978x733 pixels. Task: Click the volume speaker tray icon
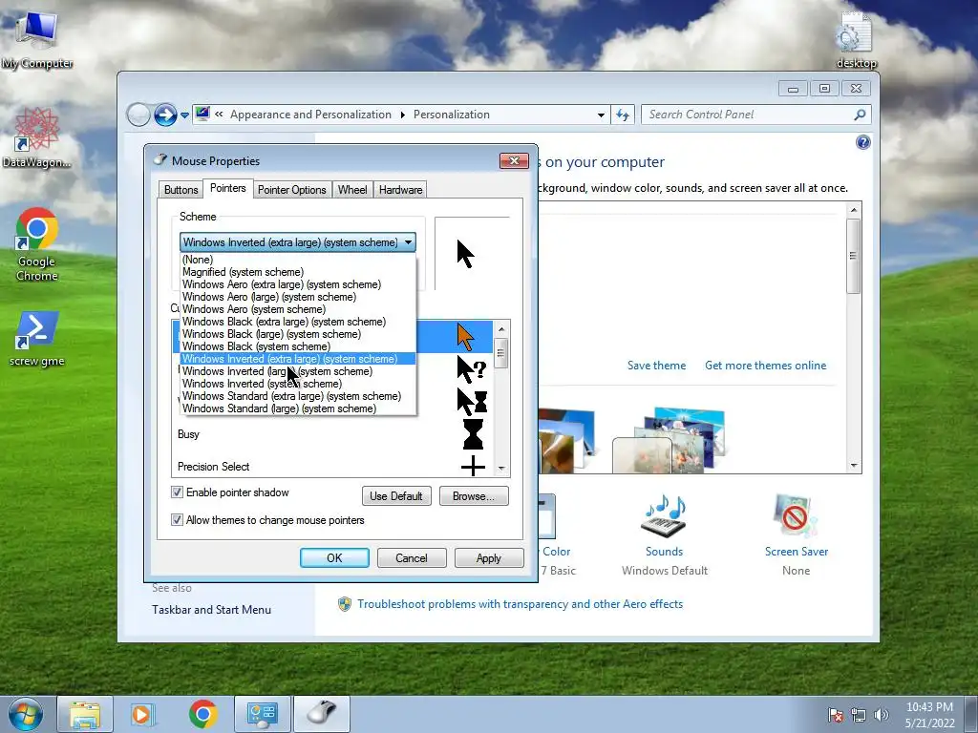(x=882, y=715)
